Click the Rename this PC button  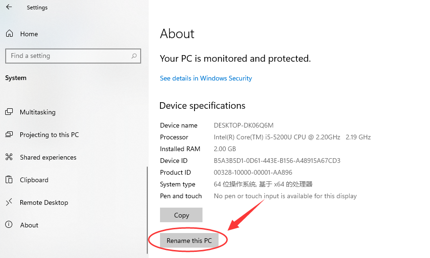189,241
